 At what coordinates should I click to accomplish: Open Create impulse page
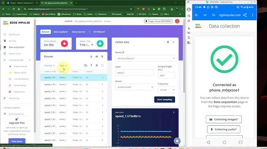pos(20,66)
